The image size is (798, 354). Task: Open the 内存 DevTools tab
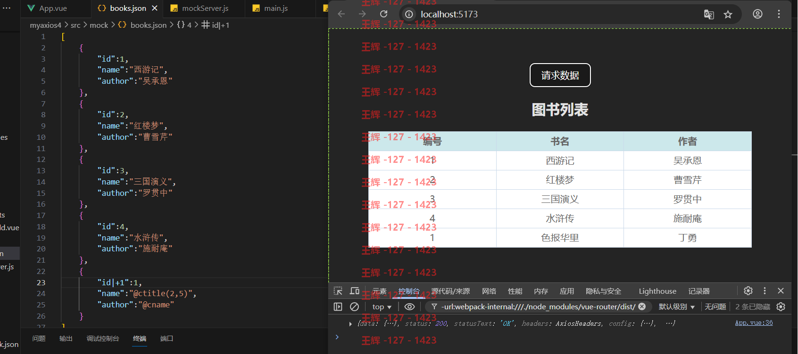541,291
